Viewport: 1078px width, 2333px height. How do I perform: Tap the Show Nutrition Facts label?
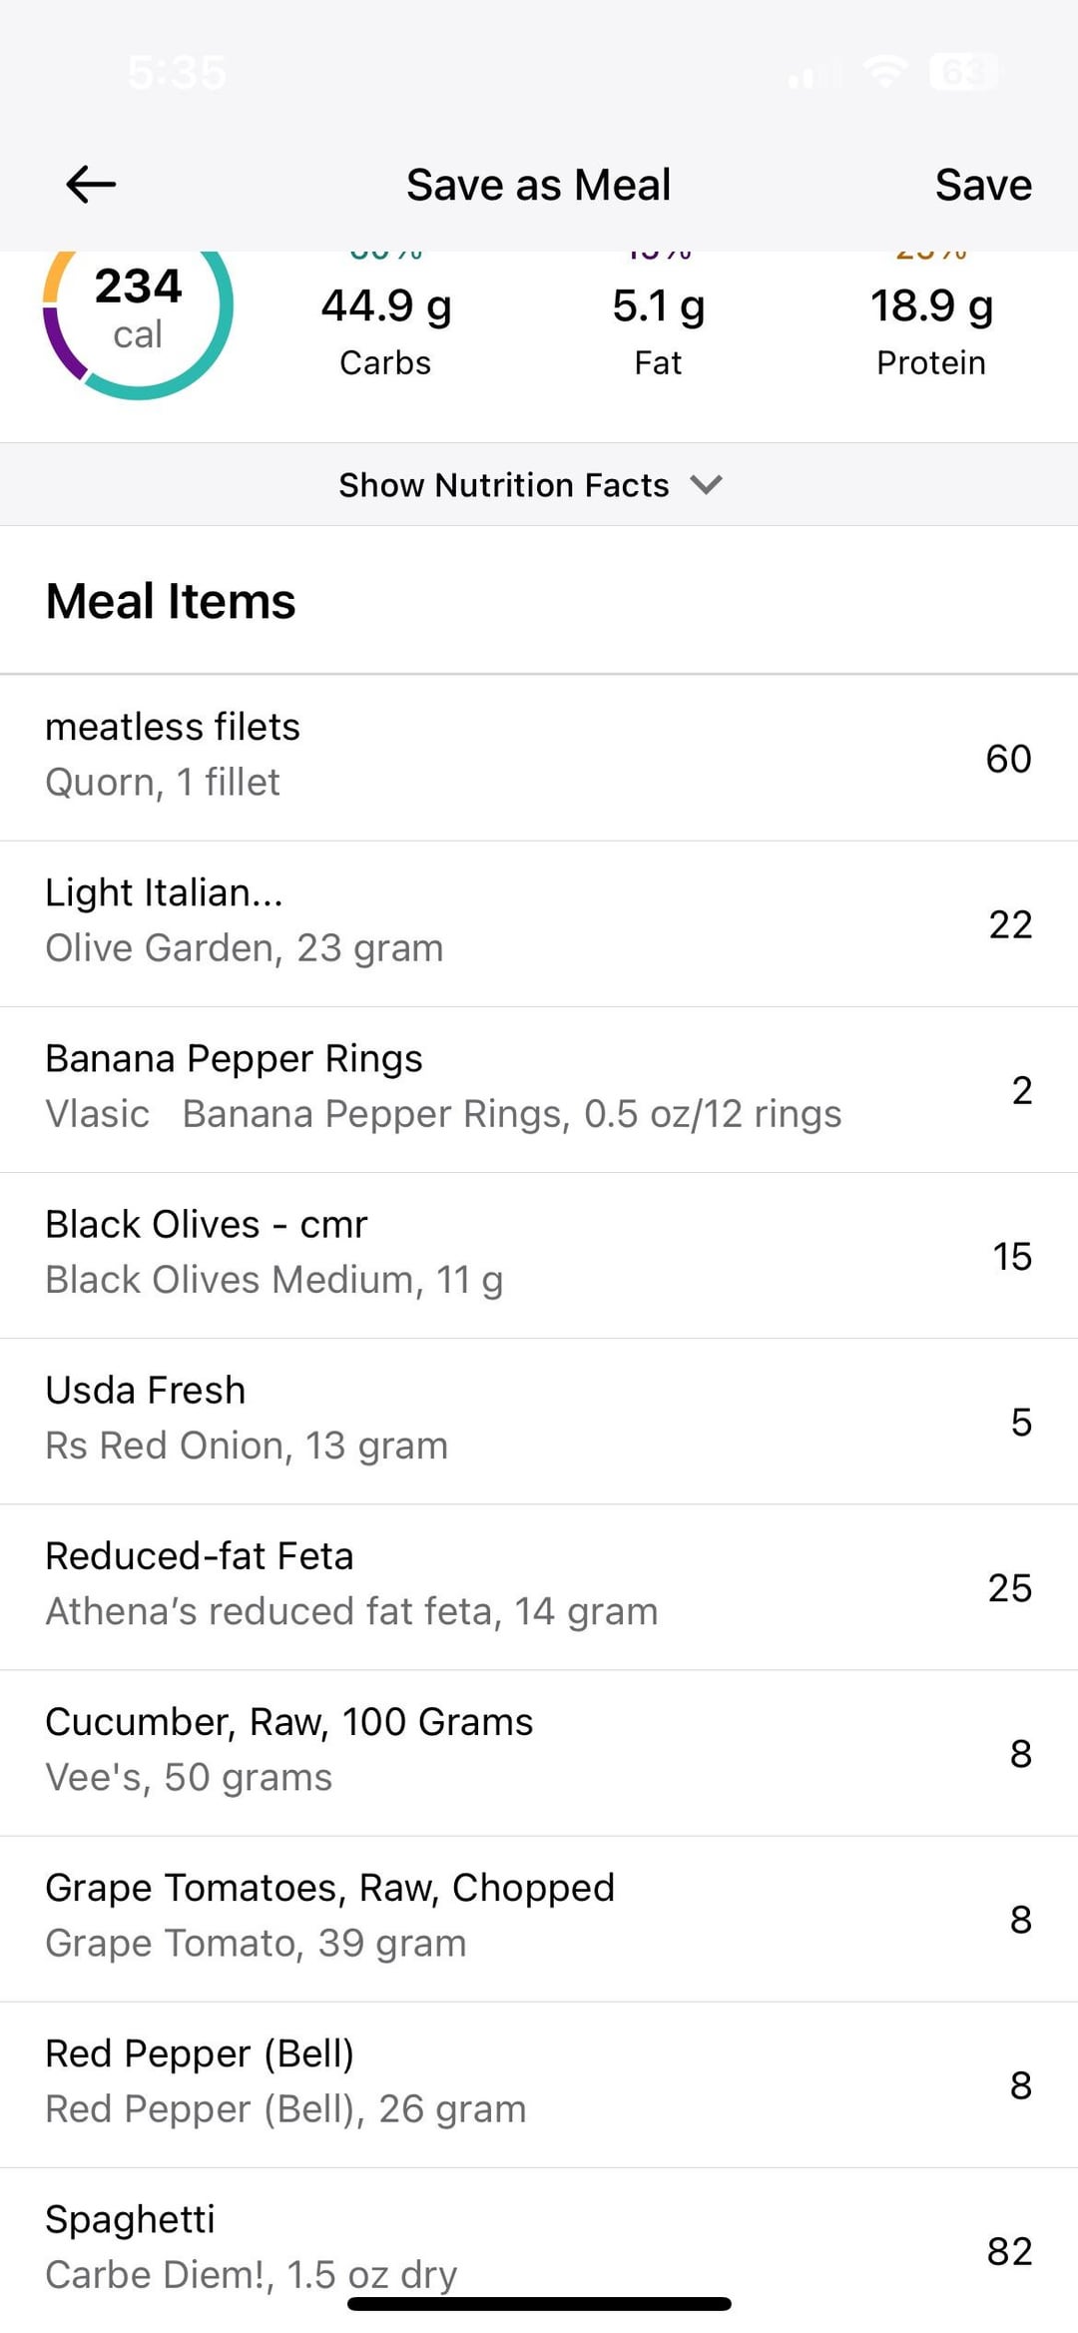(504, 485)
